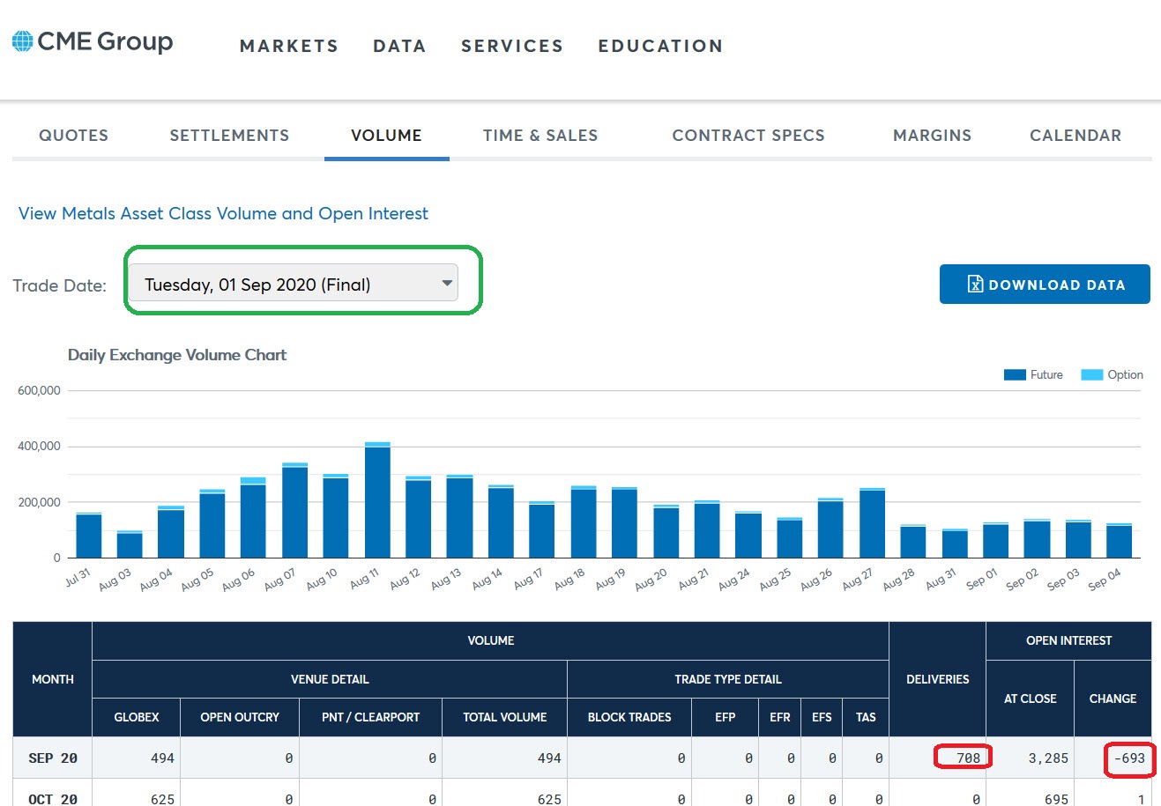Open the Contract Specs tab
This screenshot has height=806, width=1161.
pyautogui.click(x=748, y=136)
